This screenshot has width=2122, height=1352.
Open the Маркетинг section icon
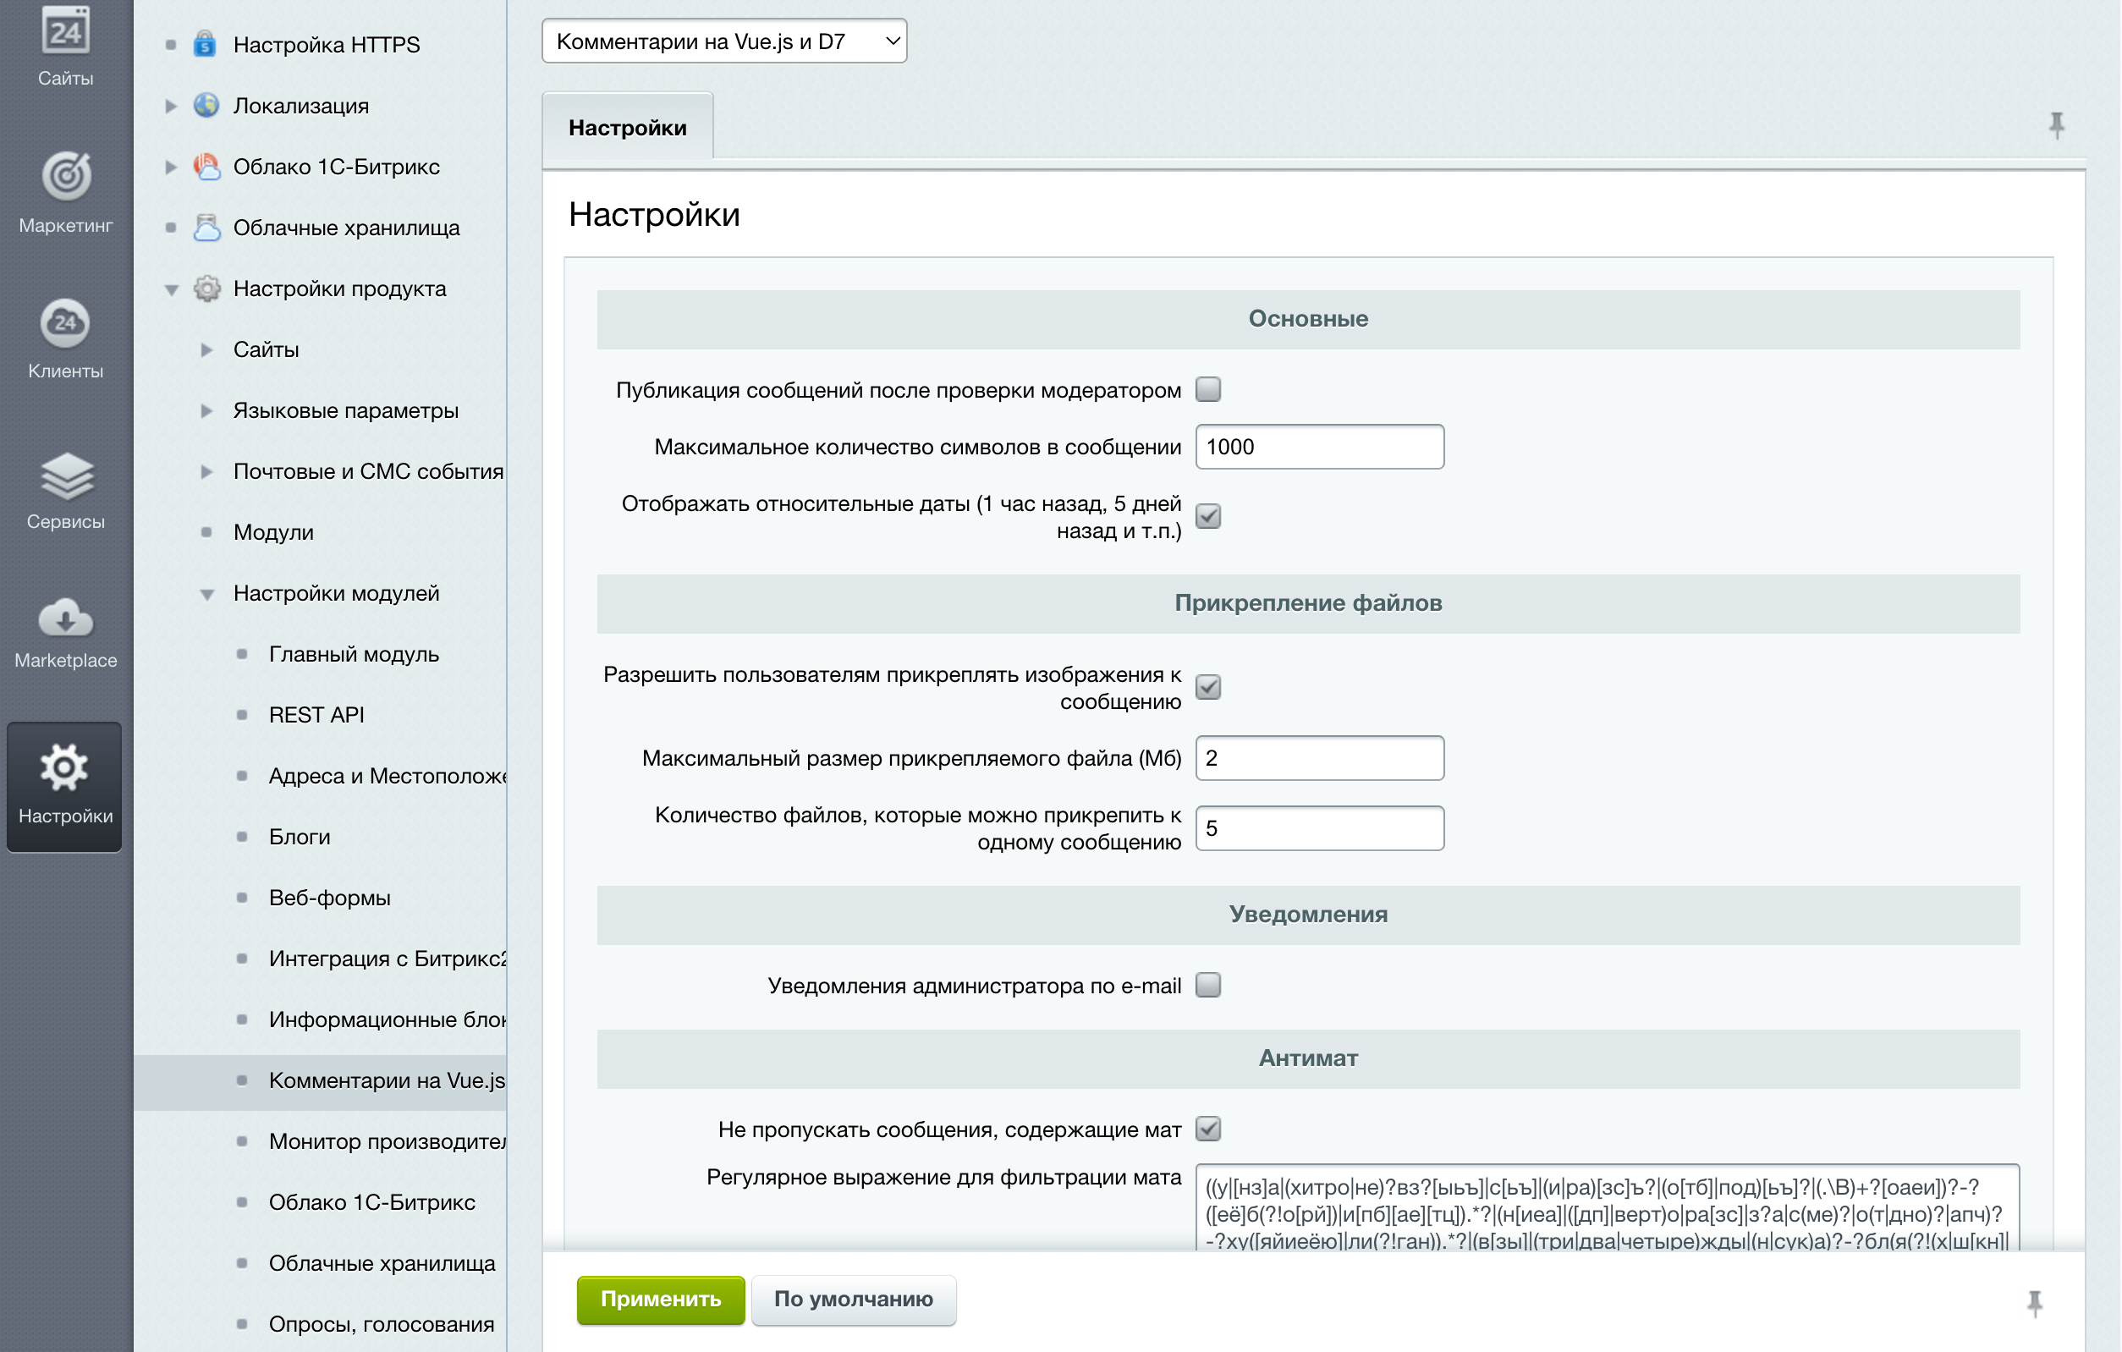pos(65,176)
